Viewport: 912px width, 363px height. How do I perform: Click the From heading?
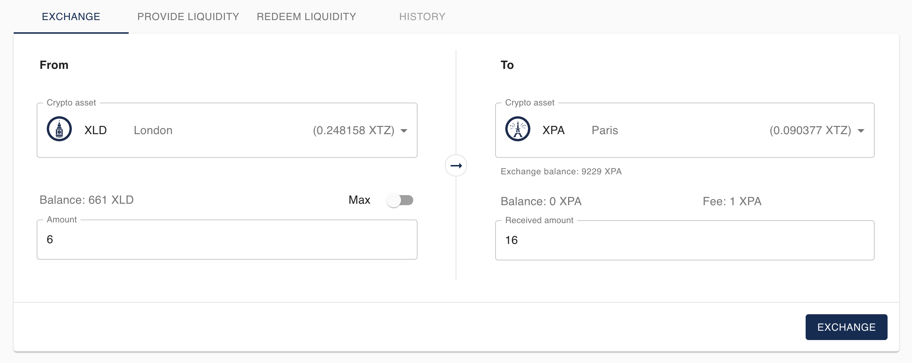coord(54,65)
